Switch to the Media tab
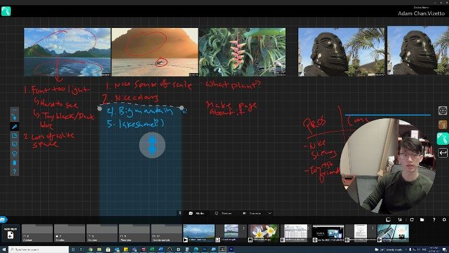 [197, 213]
